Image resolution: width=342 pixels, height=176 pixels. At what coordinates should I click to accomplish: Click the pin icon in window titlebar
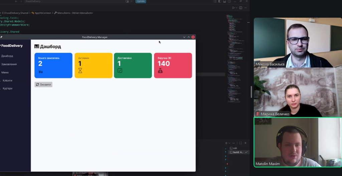(1, 37)
